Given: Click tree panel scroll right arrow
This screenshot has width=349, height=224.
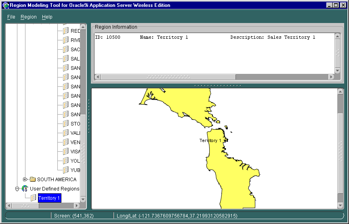Looking at the screenshot, I should point(77,205).
